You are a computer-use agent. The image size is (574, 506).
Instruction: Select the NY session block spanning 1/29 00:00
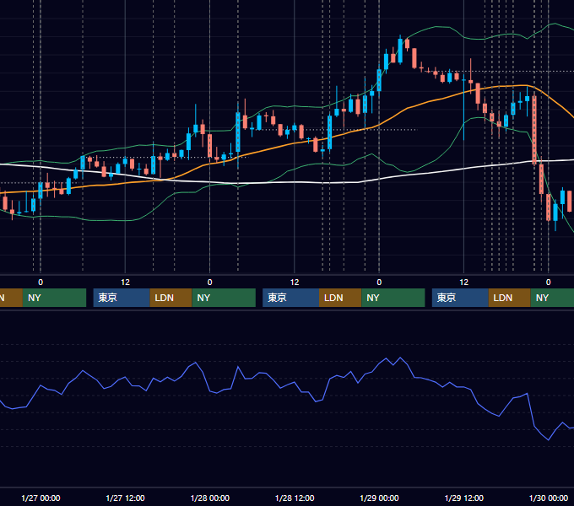tap(393, 298)
